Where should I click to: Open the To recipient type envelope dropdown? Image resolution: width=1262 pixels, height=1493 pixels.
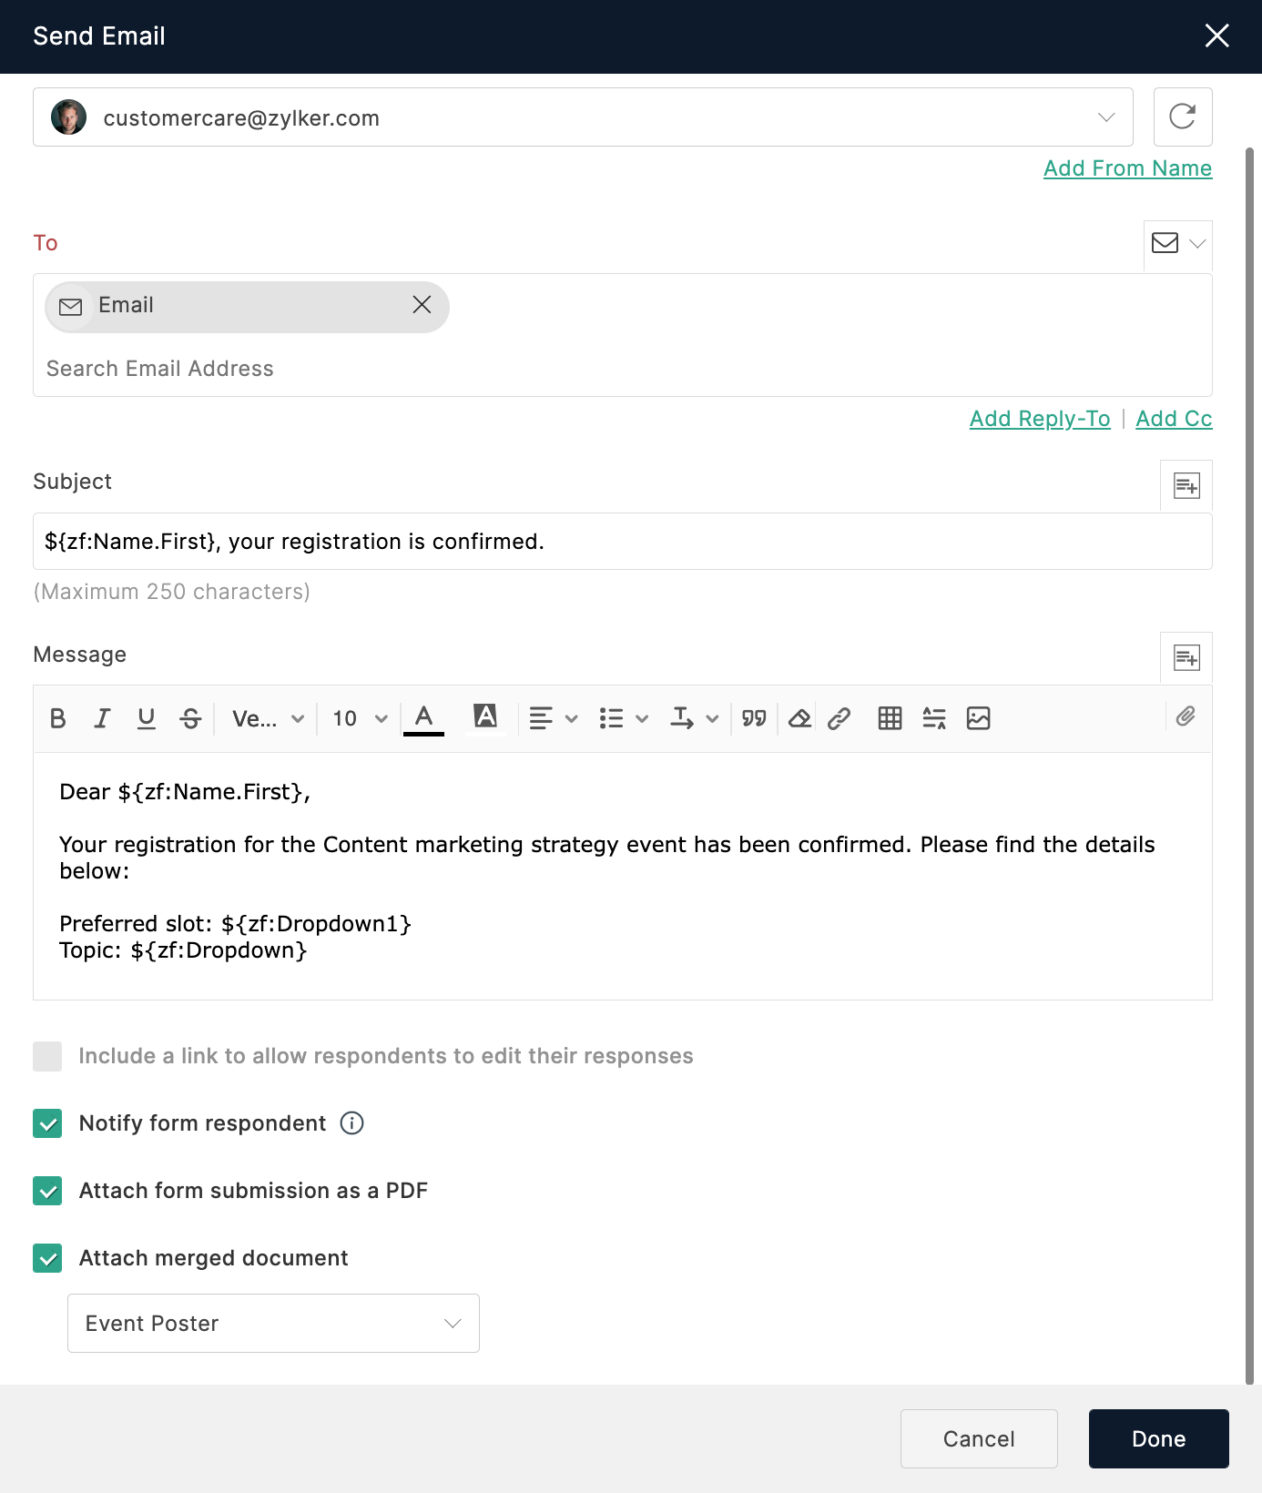1178,243
